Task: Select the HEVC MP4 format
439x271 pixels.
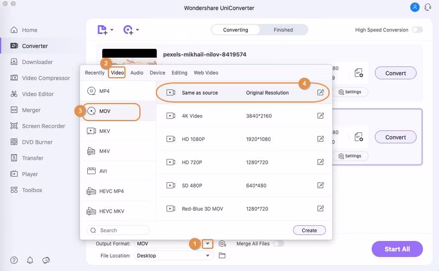Action: tap(118, 191)
